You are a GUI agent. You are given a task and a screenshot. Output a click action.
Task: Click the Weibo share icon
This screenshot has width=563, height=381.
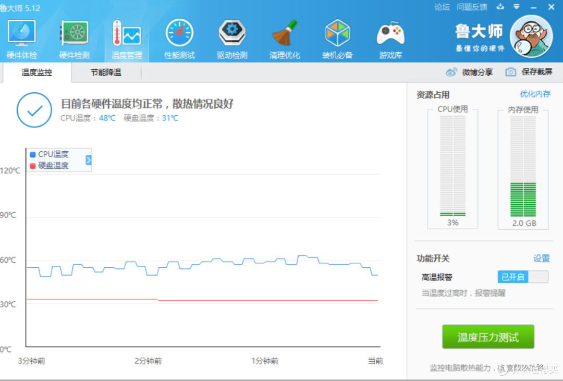(x=451, y=72)
